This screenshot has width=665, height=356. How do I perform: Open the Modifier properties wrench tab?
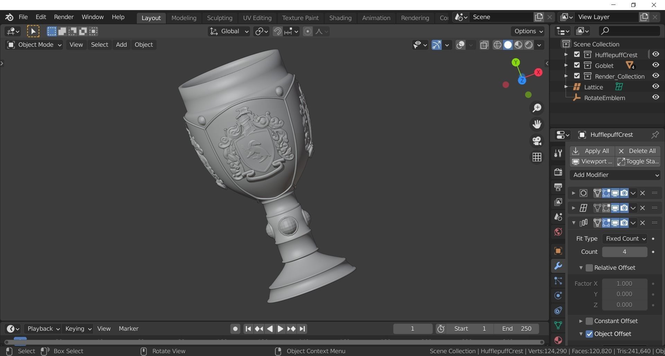click(558, 266)
